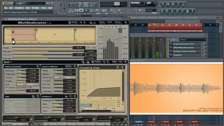This screenshot has width=224, height=126.
Task: Click the Band 1 Link button
Action: pos(120,62)
